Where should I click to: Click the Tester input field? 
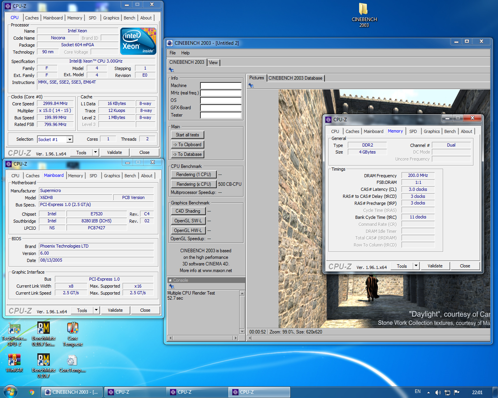point(221,115)
